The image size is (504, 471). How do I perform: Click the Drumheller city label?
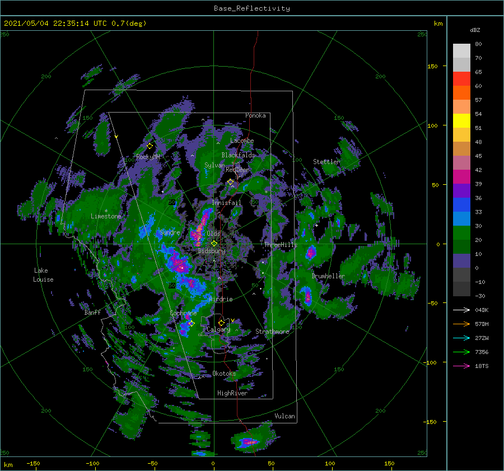328,276
